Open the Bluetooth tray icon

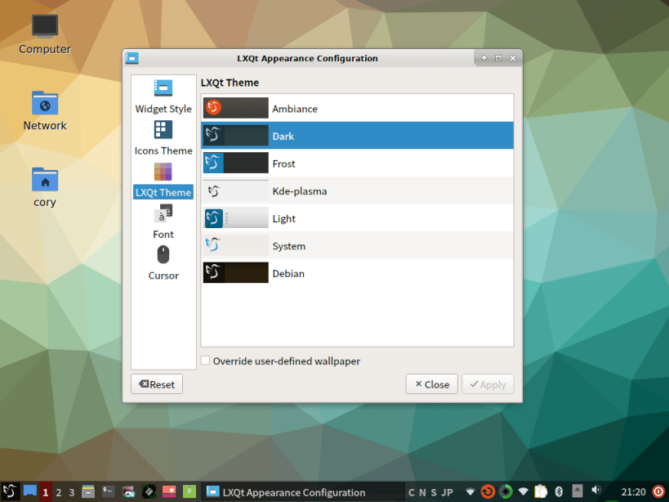559,491
